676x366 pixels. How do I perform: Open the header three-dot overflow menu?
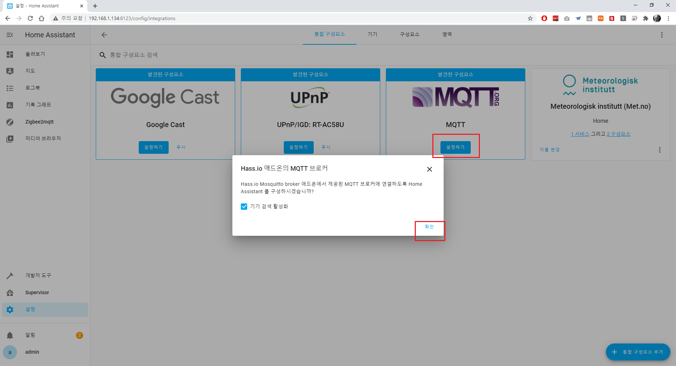tap(662, 35)
